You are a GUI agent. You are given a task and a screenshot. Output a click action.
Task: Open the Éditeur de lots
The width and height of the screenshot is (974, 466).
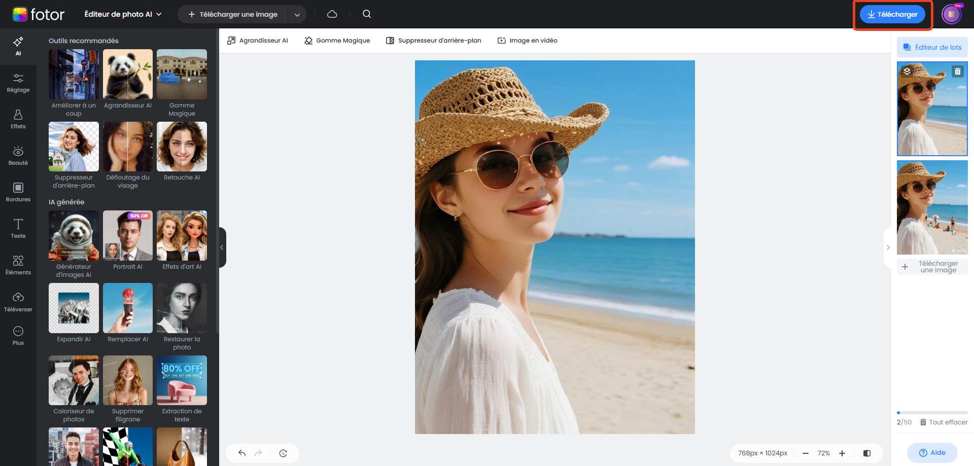click(932, 47)
